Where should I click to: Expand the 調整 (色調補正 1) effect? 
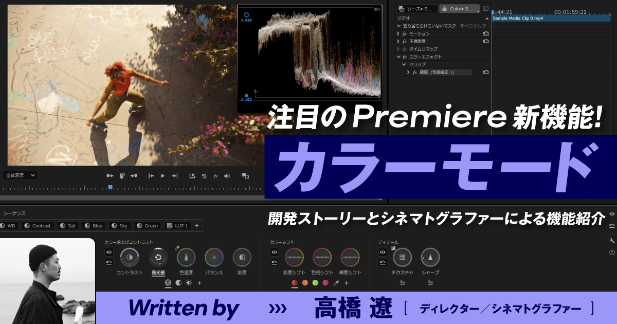[409, 73]
